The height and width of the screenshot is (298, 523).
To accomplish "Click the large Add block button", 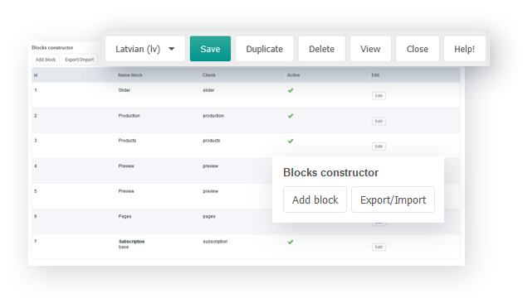I will pyautogui.click(x=315, y=199).
